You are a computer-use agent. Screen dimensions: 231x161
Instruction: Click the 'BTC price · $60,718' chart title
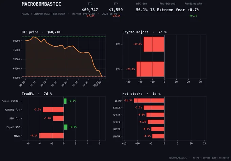(x=41, y=32)
